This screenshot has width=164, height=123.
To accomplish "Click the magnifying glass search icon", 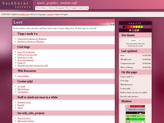I will pyautogui.click(x=111, y=24).
